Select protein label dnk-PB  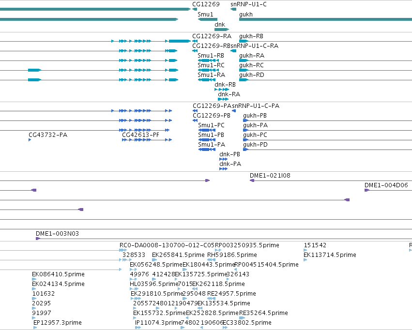coord(229,154)
